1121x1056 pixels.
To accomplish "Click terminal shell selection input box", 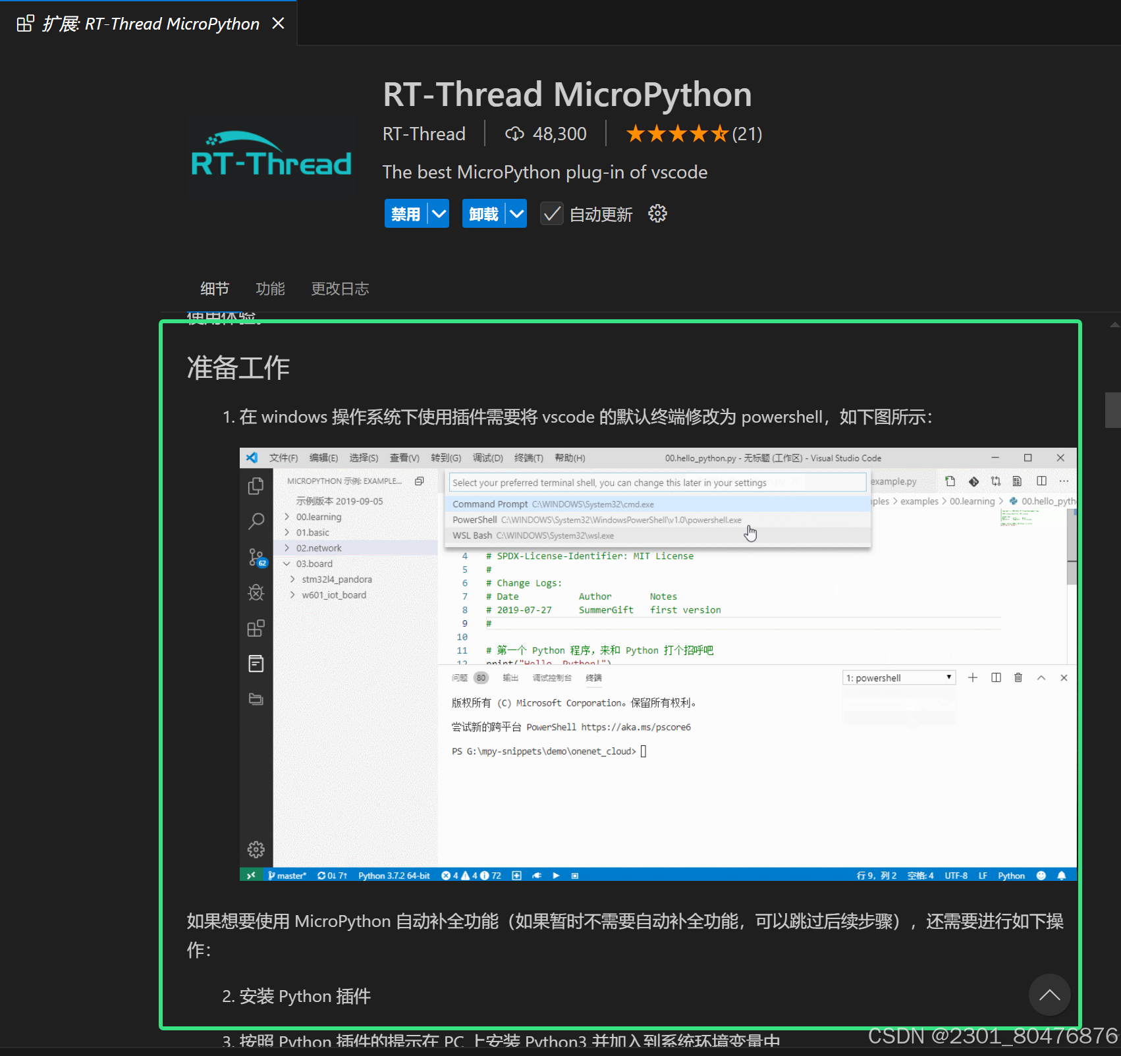I will click(657, 483).
